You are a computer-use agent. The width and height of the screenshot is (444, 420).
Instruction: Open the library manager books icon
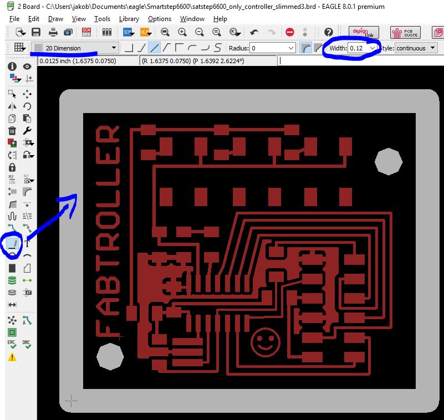point(107,32)
